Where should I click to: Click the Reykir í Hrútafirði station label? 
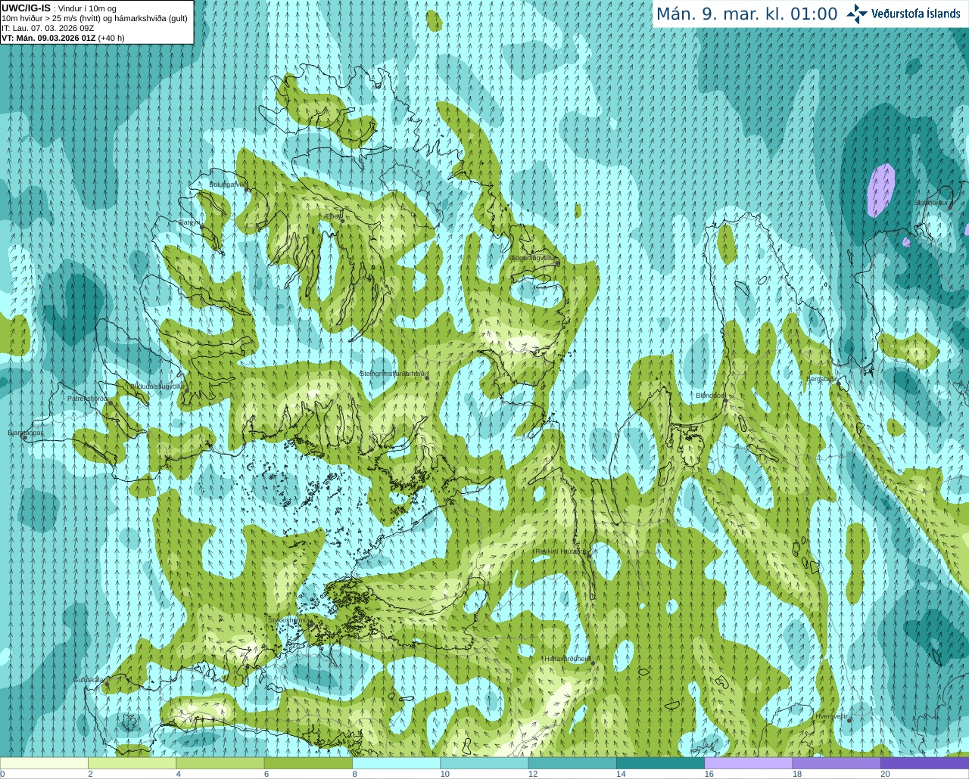560,552
